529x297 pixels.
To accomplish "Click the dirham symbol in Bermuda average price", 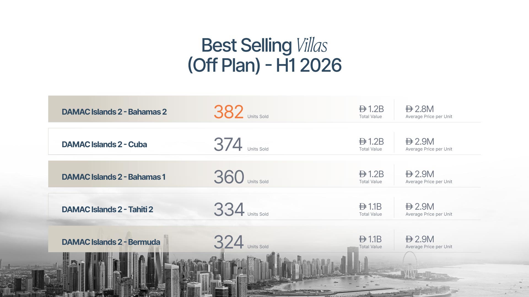I will tap(409, 239).
